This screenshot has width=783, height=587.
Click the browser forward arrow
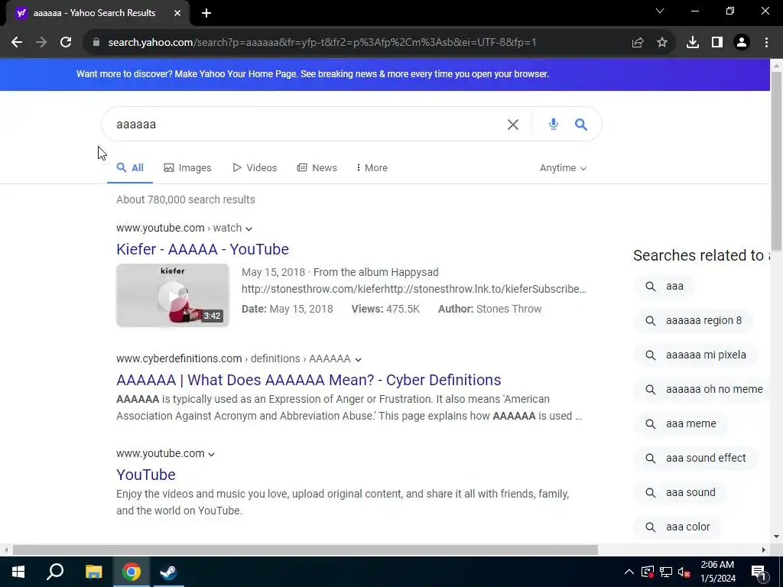tap(41, 43)
